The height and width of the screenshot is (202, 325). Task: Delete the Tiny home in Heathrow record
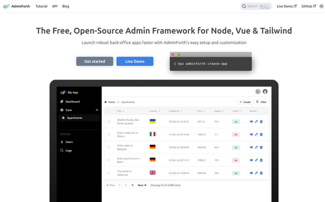click(x=261, y=173)
